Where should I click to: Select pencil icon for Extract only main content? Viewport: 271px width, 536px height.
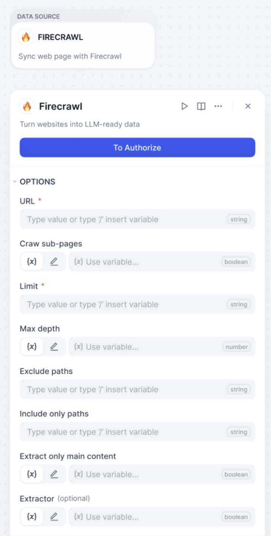(x=54, y=475)
